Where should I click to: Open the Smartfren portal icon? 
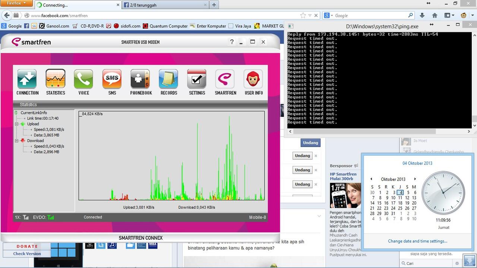(x=225, y=82)
